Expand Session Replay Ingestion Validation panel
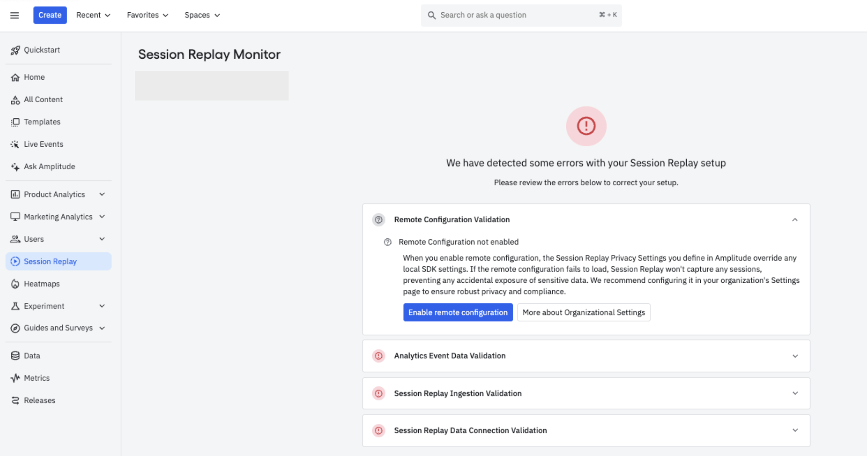 (795, 393)
